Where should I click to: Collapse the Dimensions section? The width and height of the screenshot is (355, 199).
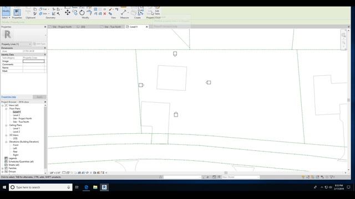[x=45, y=48]
